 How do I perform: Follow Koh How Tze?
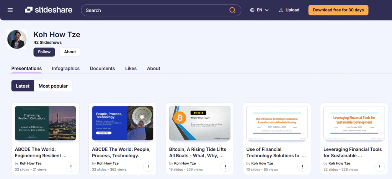tap(44, 52)
